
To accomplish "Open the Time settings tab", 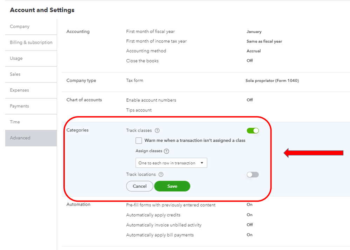I will (15, 122).
